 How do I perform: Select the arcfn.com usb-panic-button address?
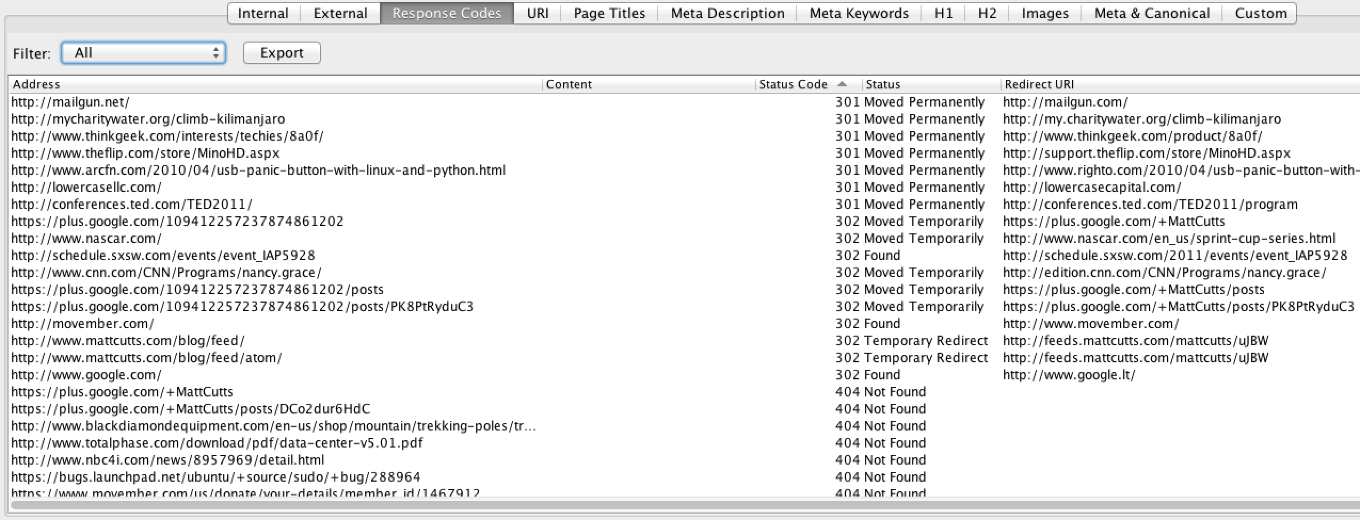258,170
